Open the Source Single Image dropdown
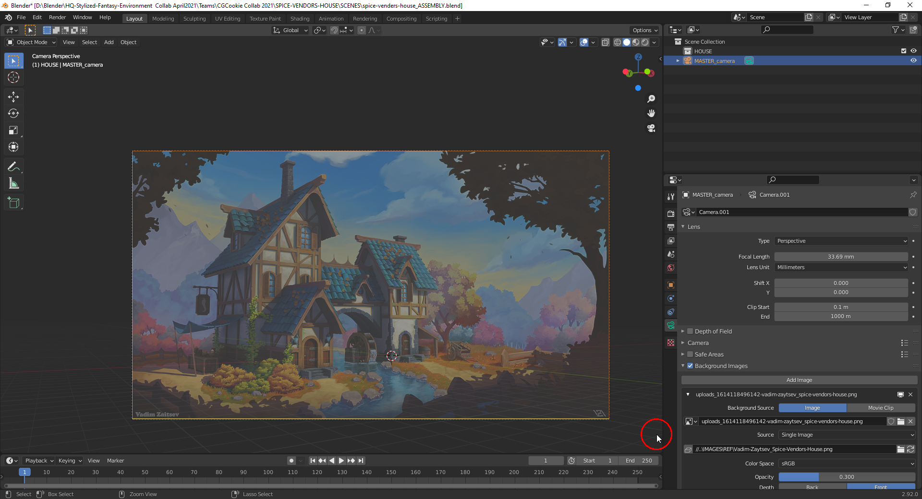 click(847, 435)
